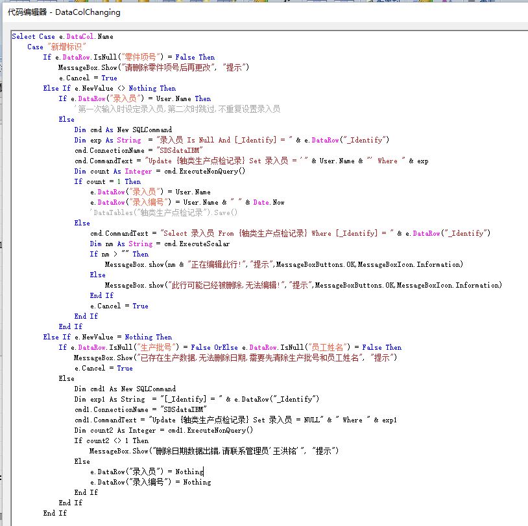This screenshot has width=528, height=526.
Task: Click the 'Dim exp1 As String' line
Action: pos(197,399)
